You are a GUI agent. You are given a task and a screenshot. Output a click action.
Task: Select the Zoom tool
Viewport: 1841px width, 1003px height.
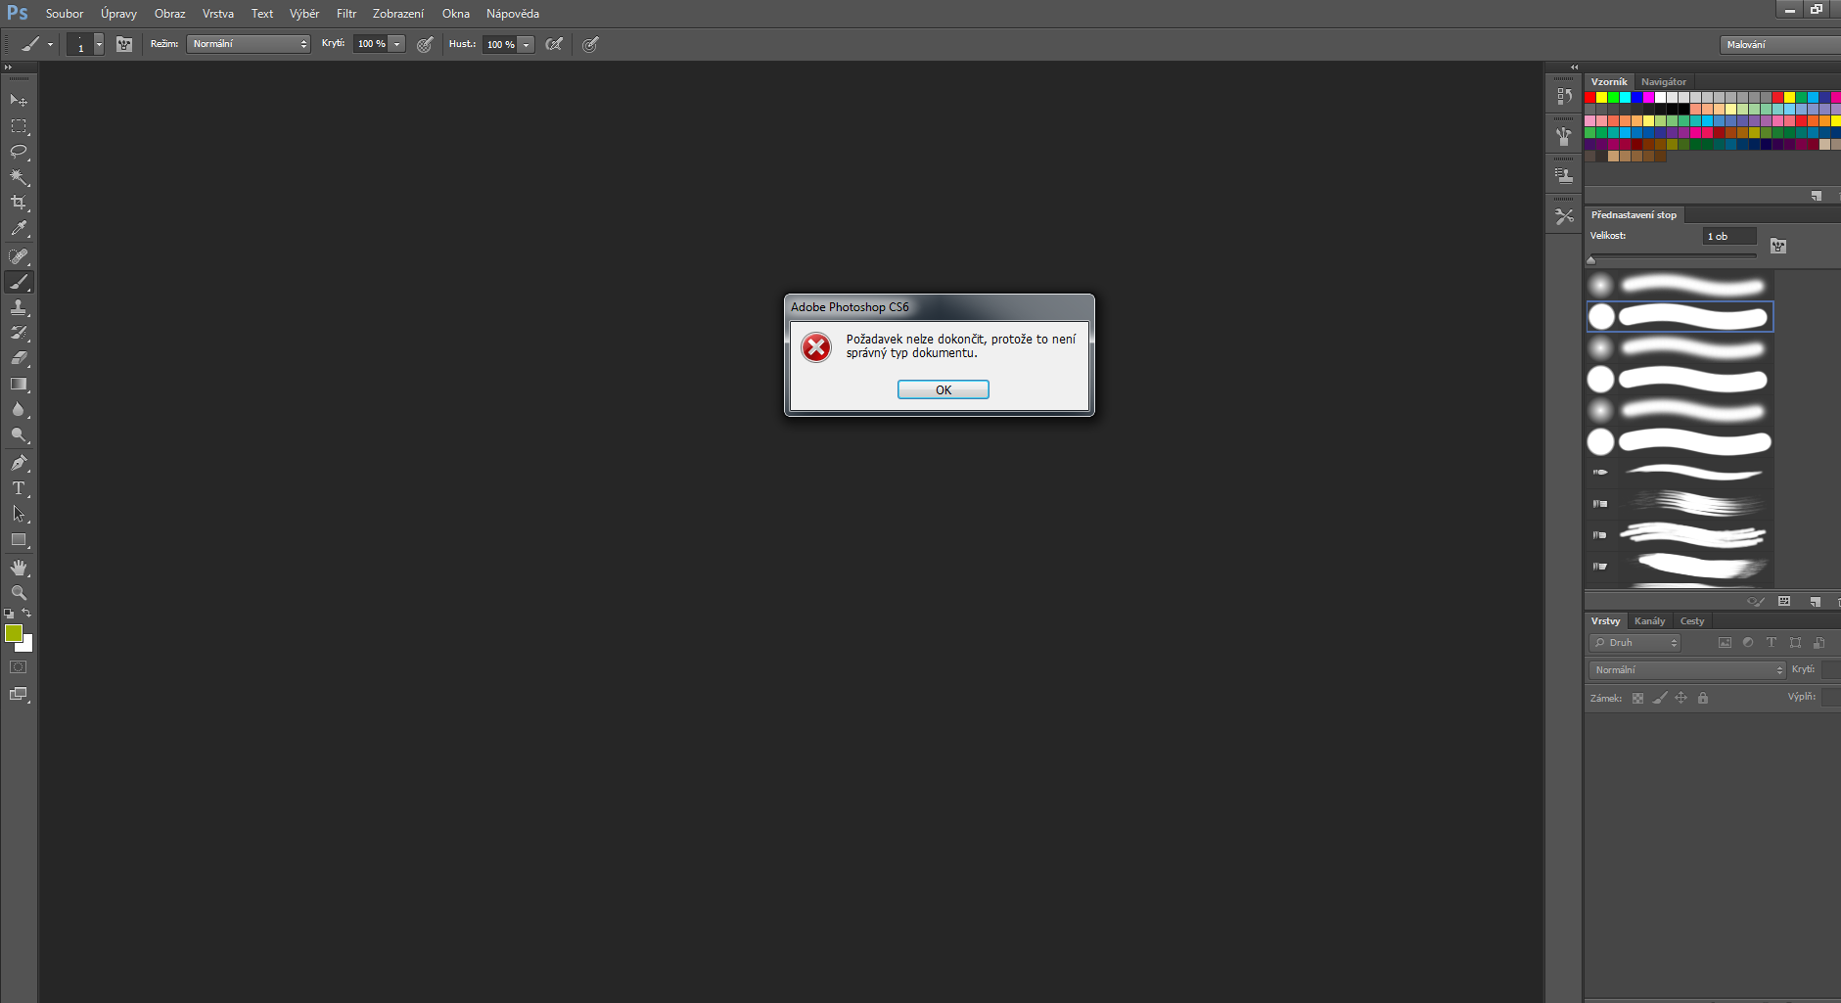[19, 593]
